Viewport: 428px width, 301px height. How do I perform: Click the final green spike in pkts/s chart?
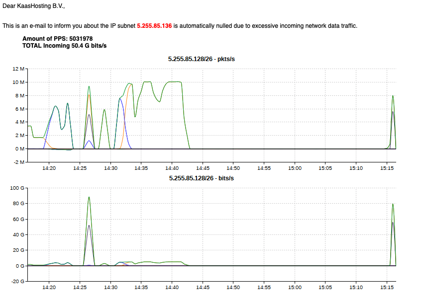coord(393,96)
